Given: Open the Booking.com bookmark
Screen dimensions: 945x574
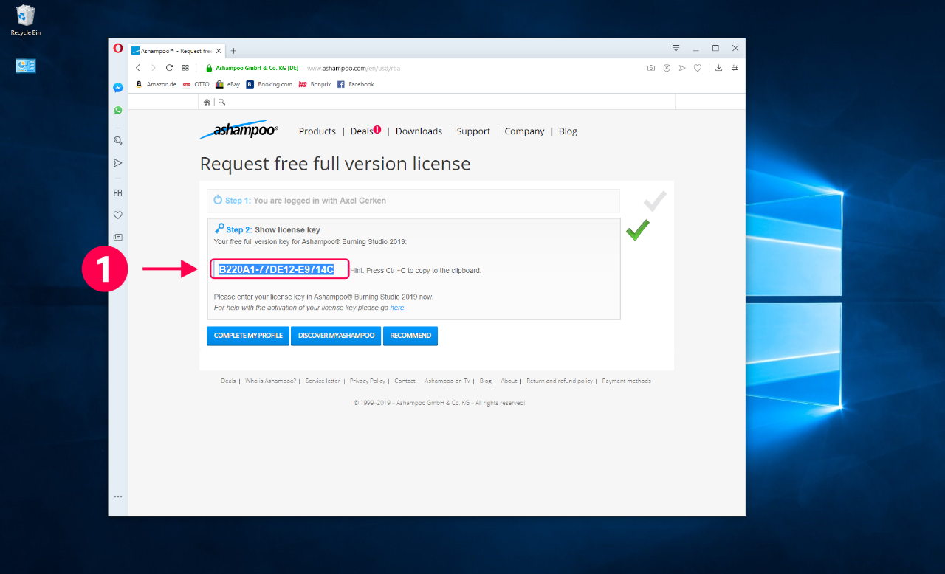Looking at the screenshot, I should click(x=269, y=84).
